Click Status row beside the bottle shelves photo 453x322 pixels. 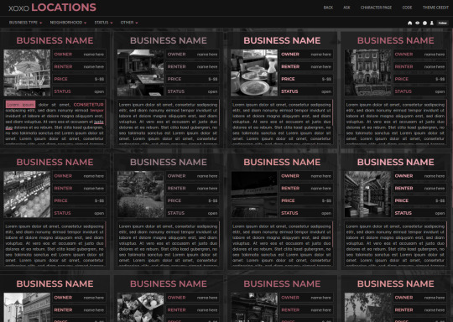[x=79, y=213]
